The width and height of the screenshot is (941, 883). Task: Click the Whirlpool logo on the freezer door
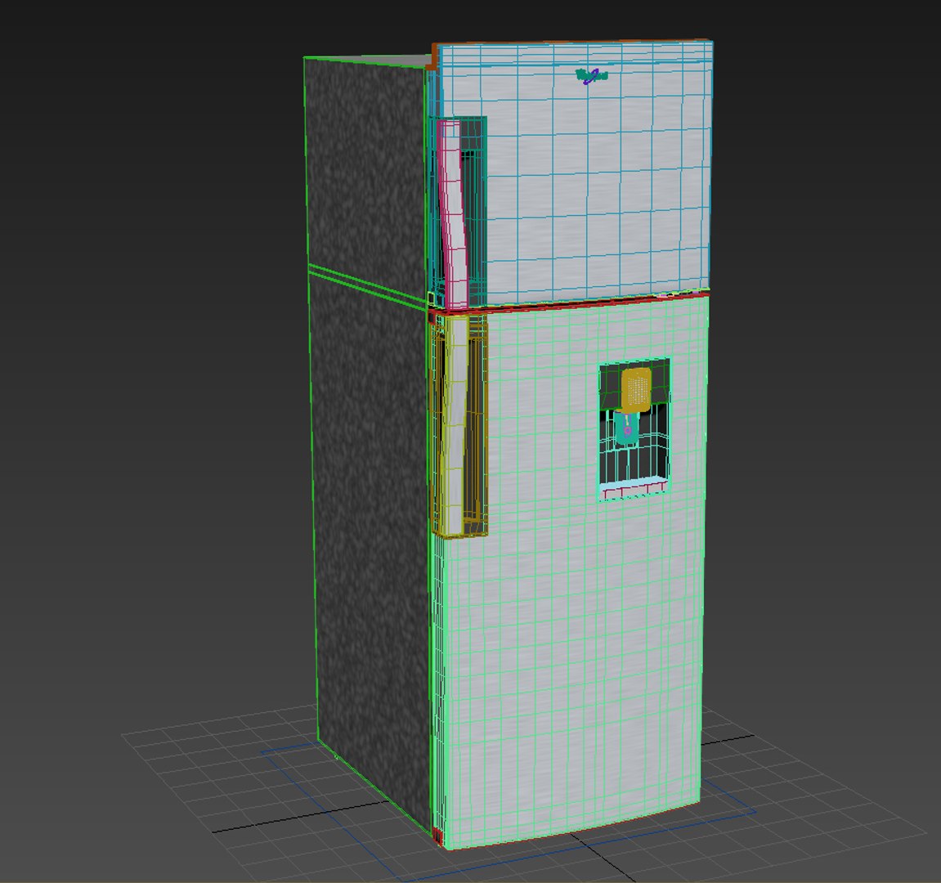pos(592,76)
